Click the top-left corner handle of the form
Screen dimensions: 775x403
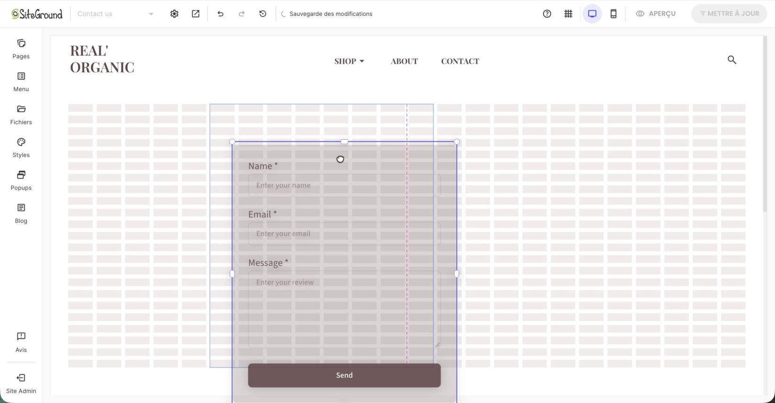click(232, 142)
